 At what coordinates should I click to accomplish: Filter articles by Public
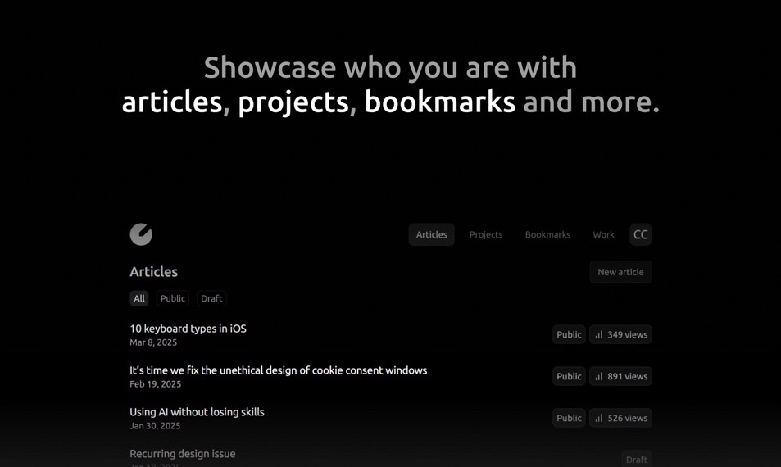tap(172, 298)
